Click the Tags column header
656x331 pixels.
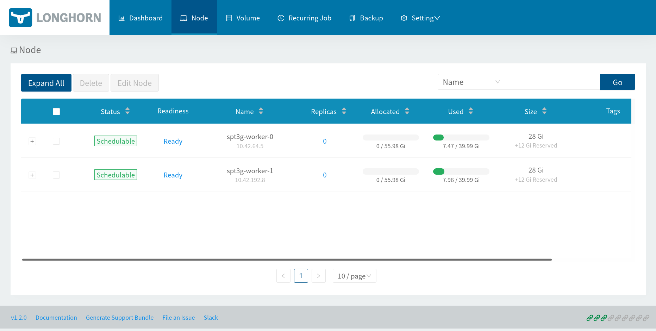[x=613, y=111]
